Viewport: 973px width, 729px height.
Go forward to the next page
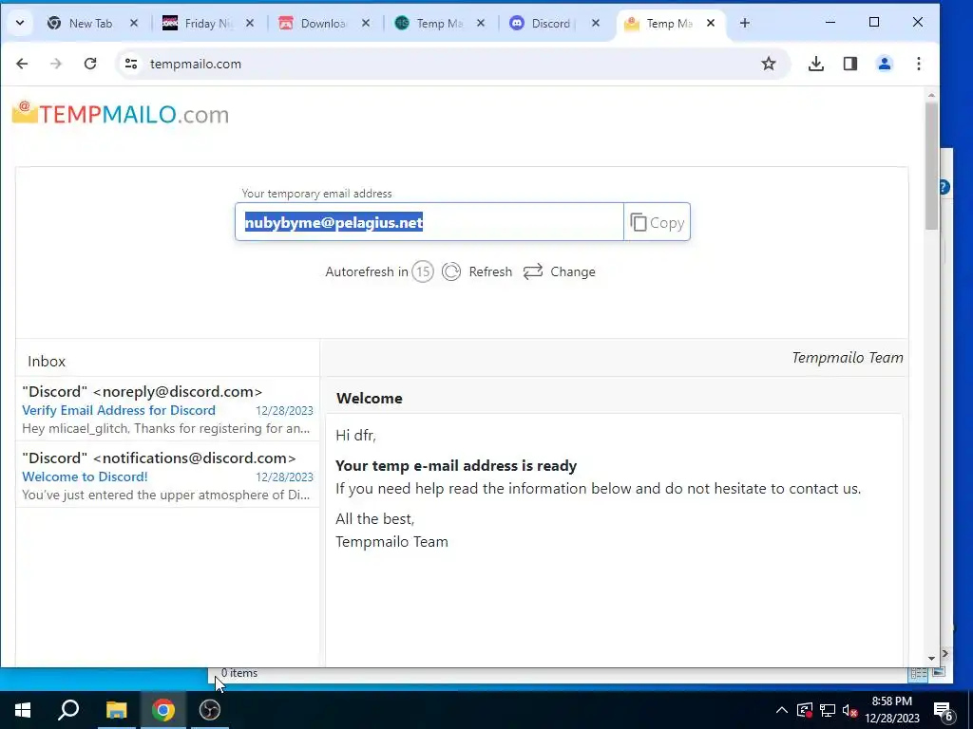[56, 64]
